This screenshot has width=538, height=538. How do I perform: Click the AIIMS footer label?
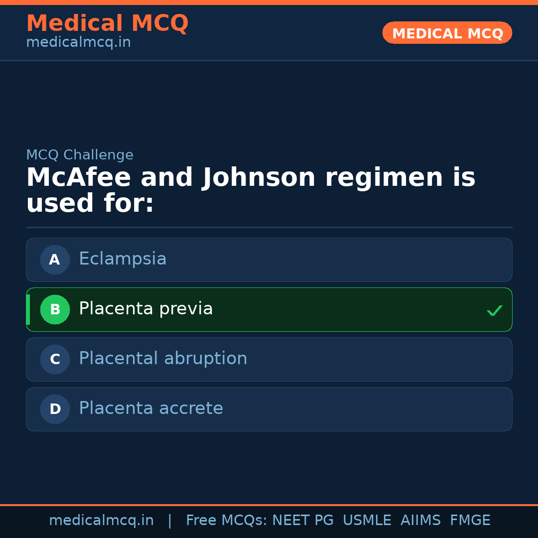point(421,520)
